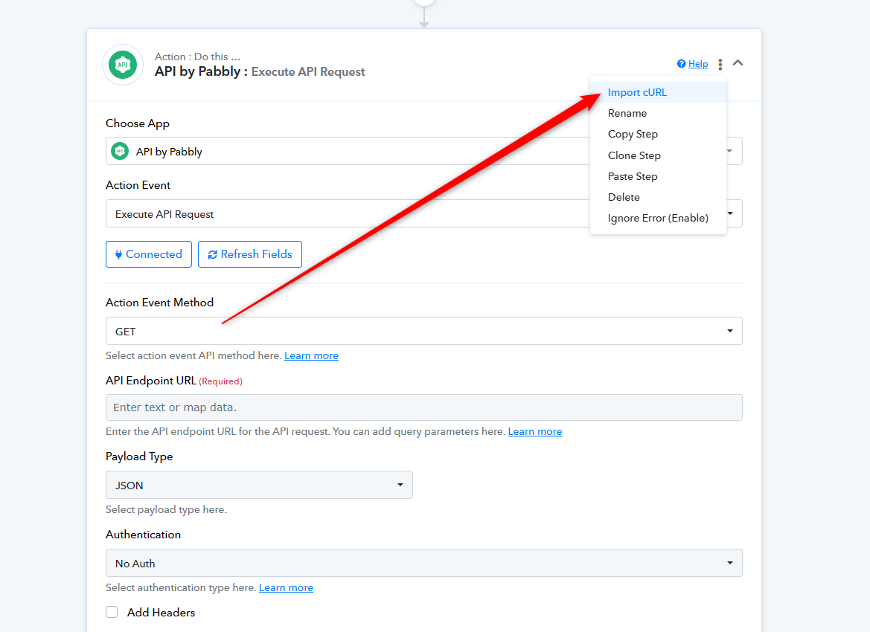
Task: Click the Refresh Fields button
Action: 249,254
